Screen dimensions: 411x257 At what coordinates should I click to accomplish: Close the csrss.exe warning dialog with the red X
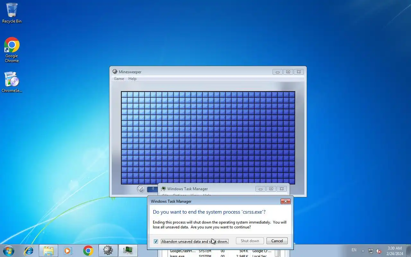pos(285,201)
